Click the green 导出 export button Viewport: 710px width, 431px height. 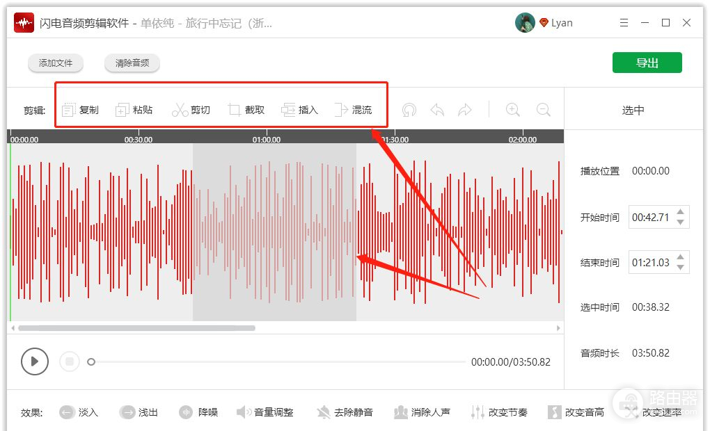pos(647,63)
